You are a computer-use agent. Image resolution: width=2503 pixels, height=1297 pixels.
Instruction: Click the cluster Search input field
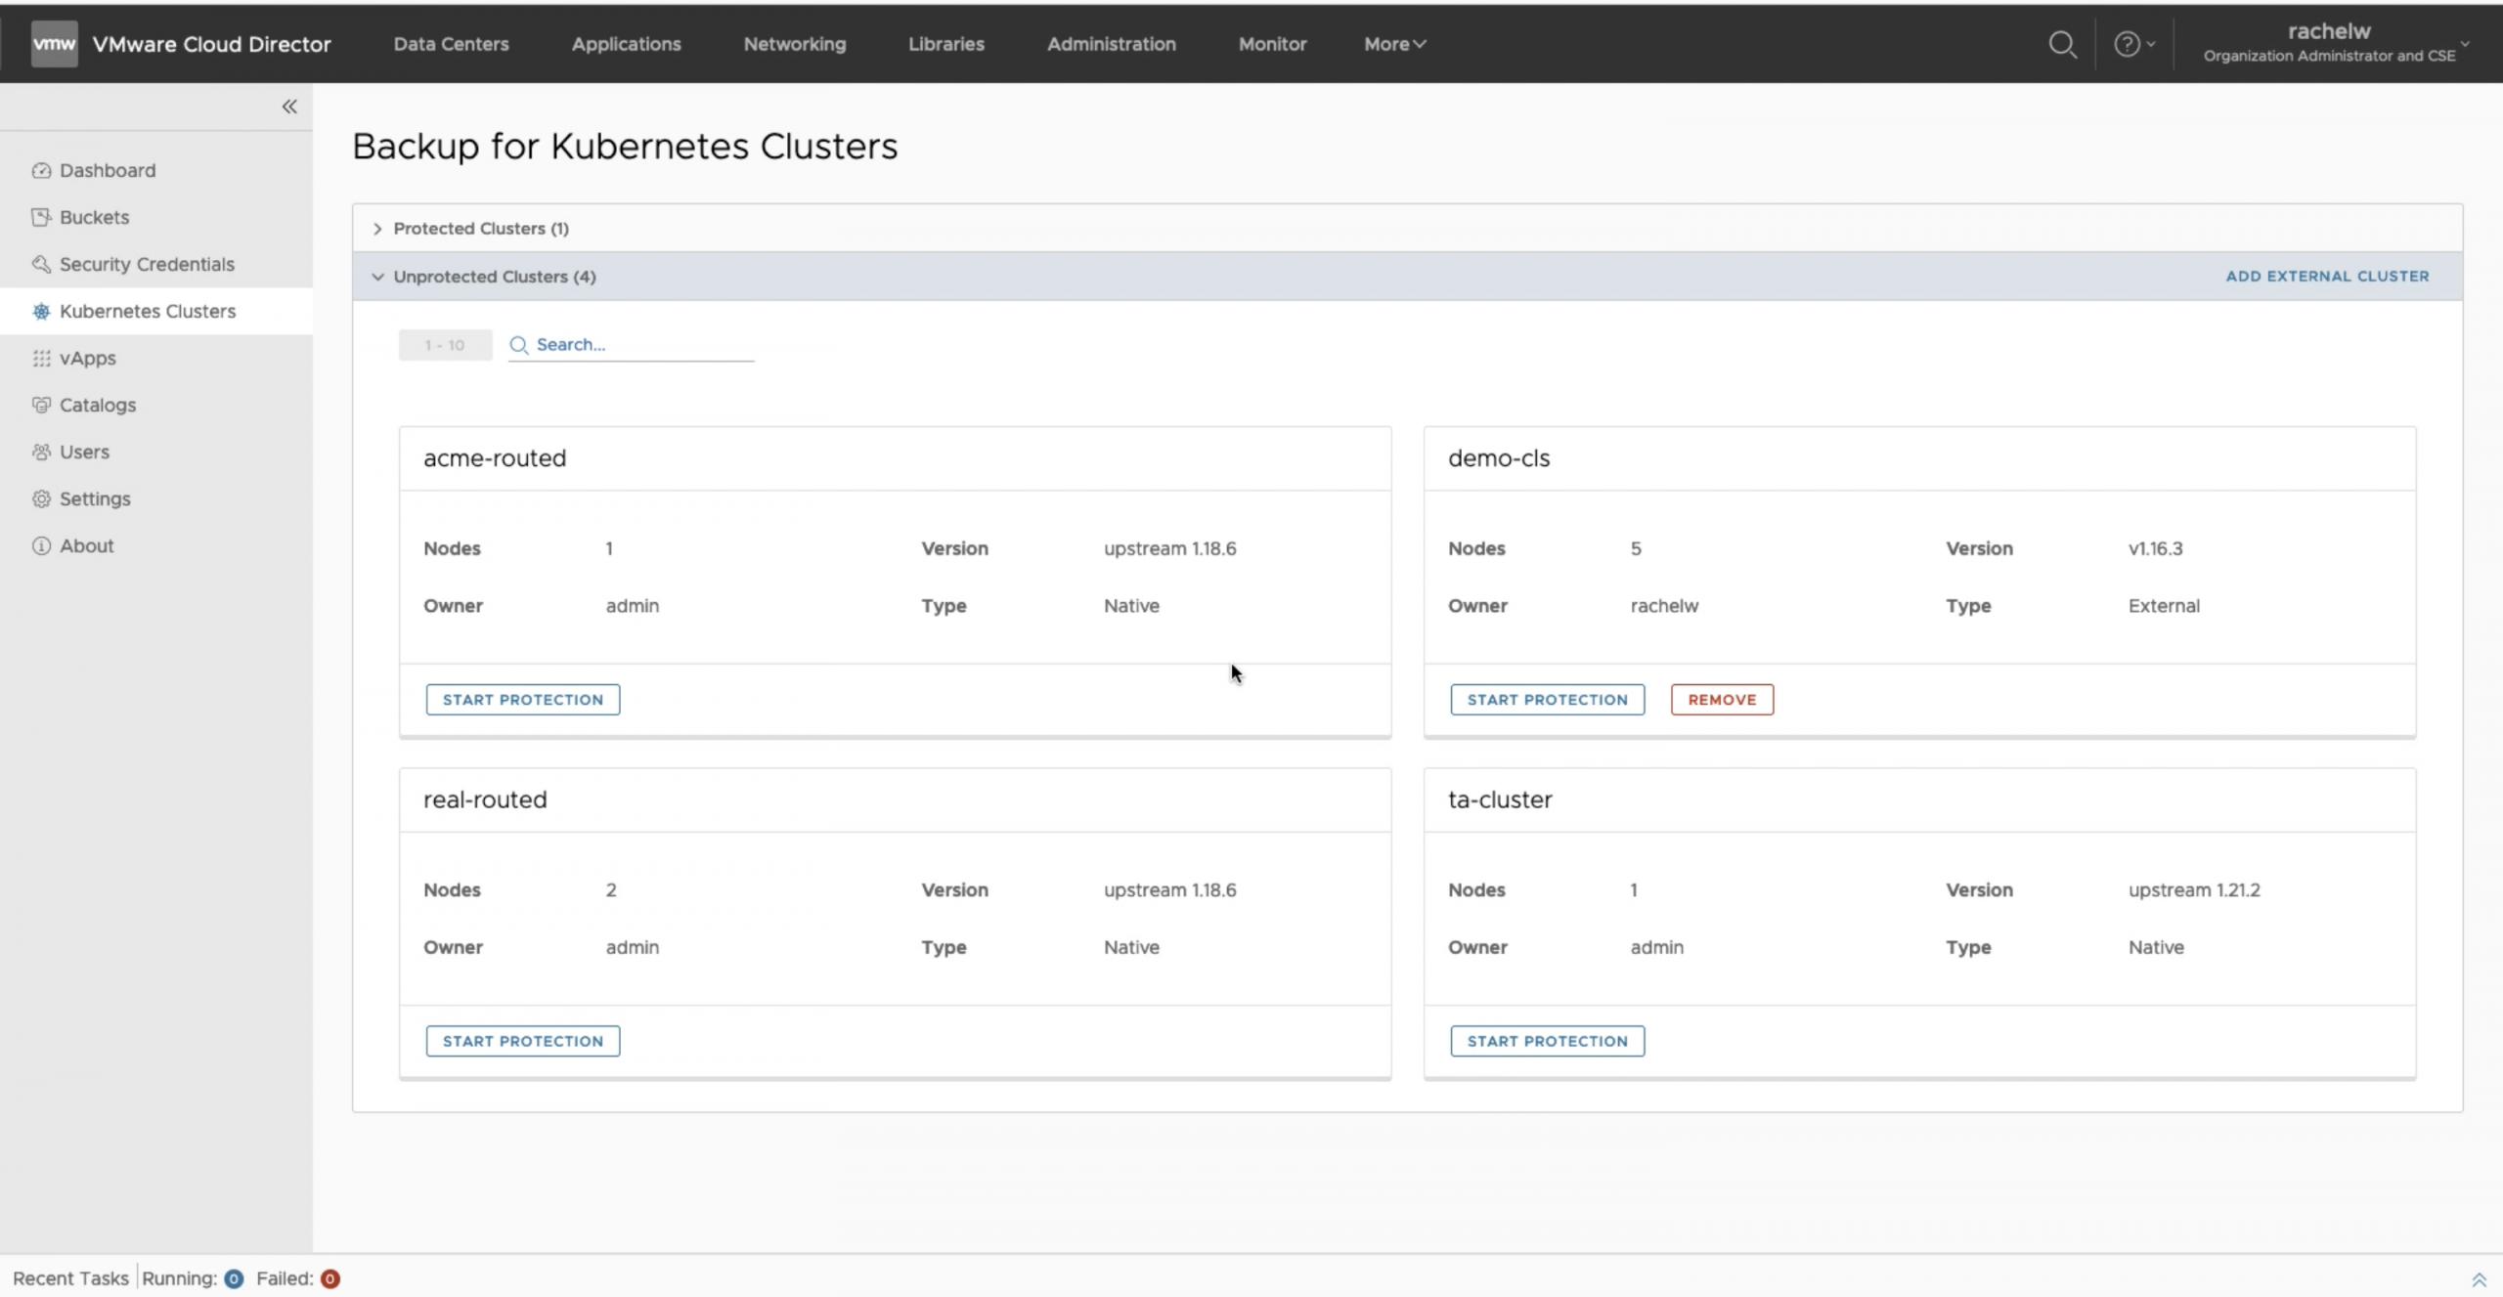[x=641, y=345]
